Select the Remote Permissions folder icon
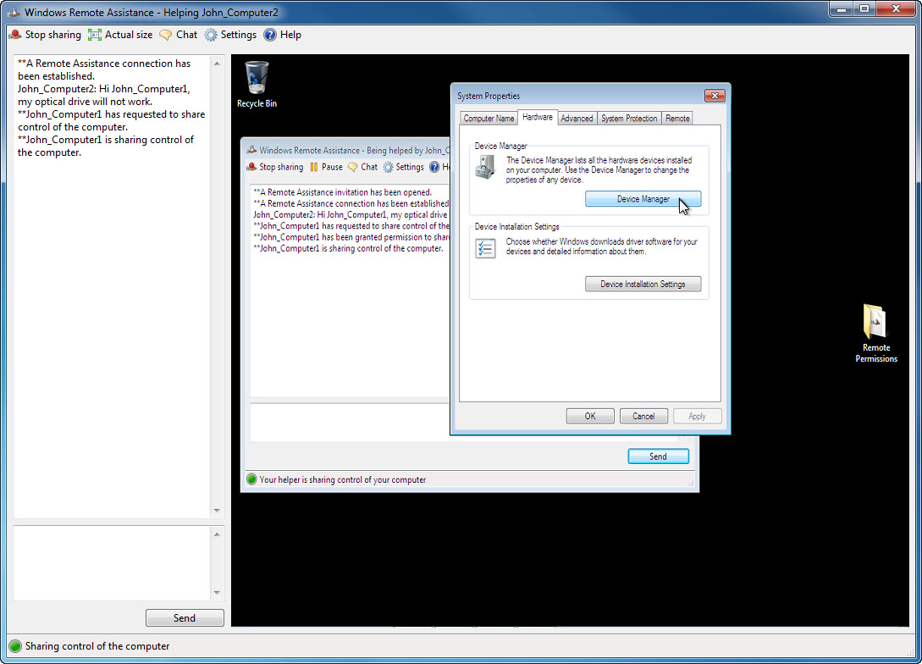Image resolution: width=922 pixels, height=664 pixels. click(875, 334)
